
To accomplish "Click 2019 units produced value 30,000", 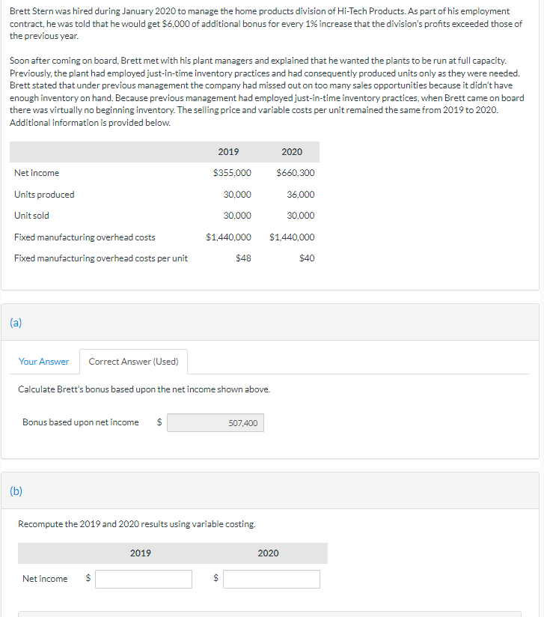I will pyautogui.click(x=237, y=195).
